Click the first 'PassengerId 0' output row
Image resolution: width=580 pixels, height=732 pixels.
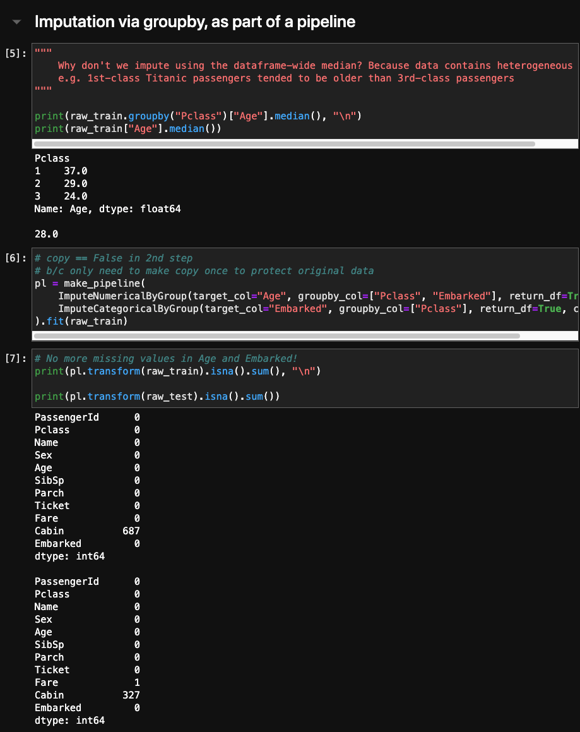click(x=87, y=417)
